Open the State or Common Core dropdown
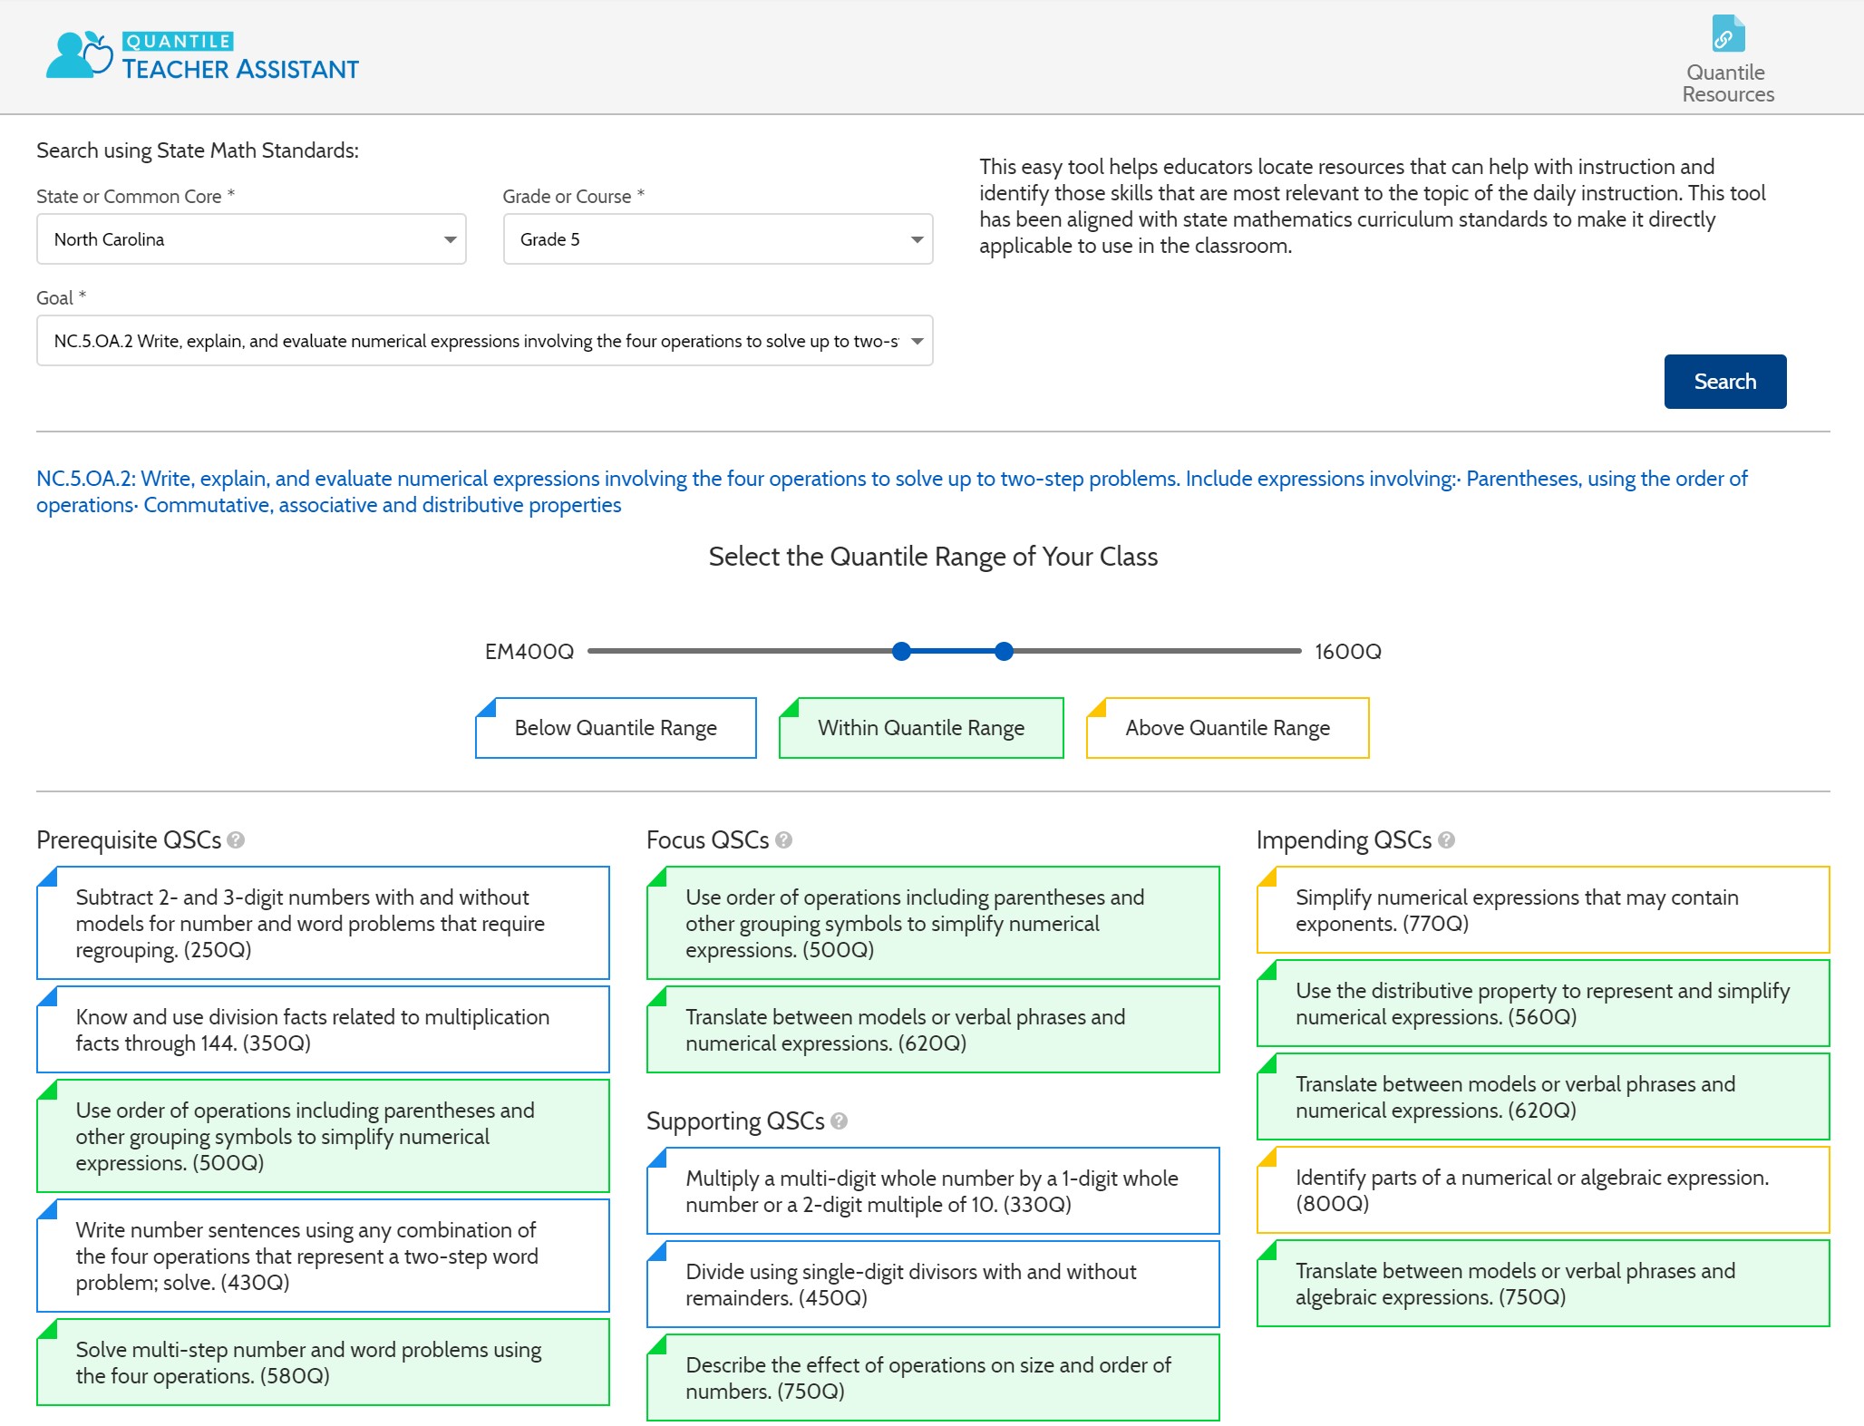 point(251,239)
